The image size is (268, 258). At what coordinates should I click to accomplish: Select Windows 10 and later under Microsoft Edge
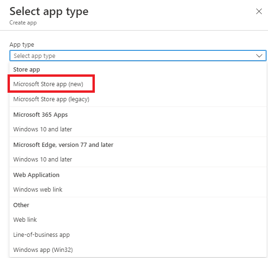pos(138,159)
